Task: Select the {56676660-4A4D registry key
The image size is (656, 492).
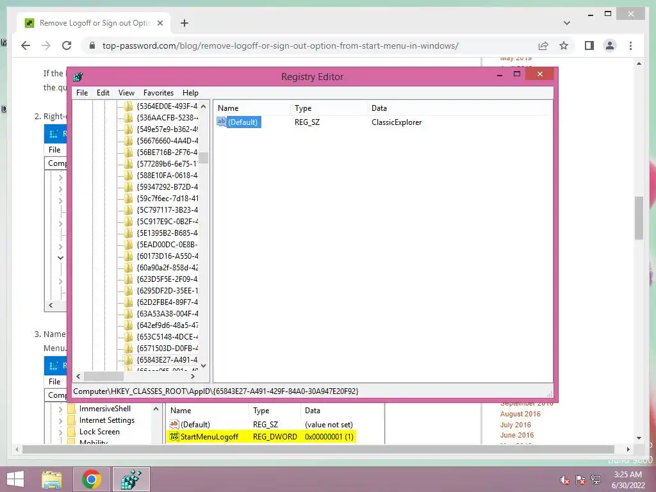Action: (x=167, y=140)
